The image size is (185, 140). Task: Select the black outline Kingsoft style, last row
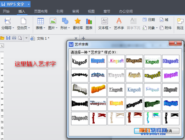(80, 118)
